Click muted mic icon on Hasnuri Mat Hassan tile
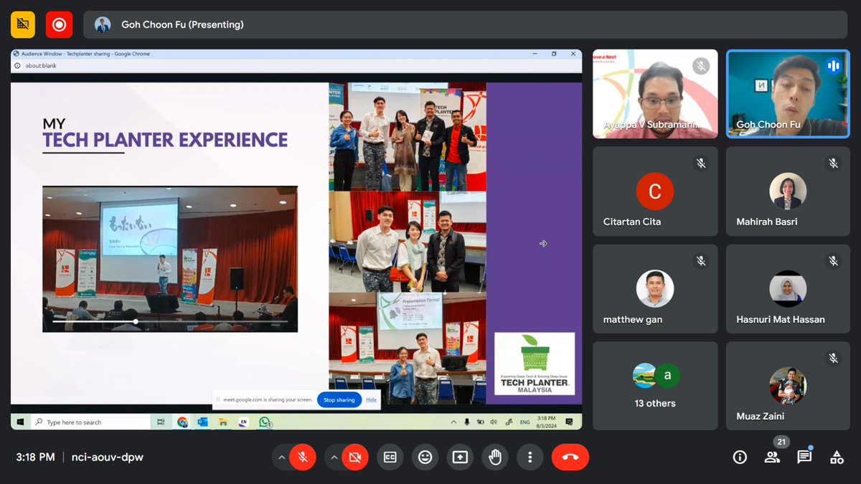This screenshot has height=484, width=861. [833, 261]
